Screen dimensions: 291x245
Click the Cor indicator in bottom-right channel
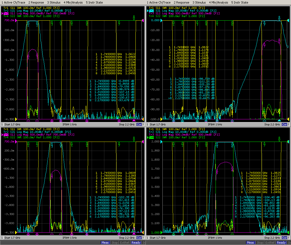coord(284,238)
